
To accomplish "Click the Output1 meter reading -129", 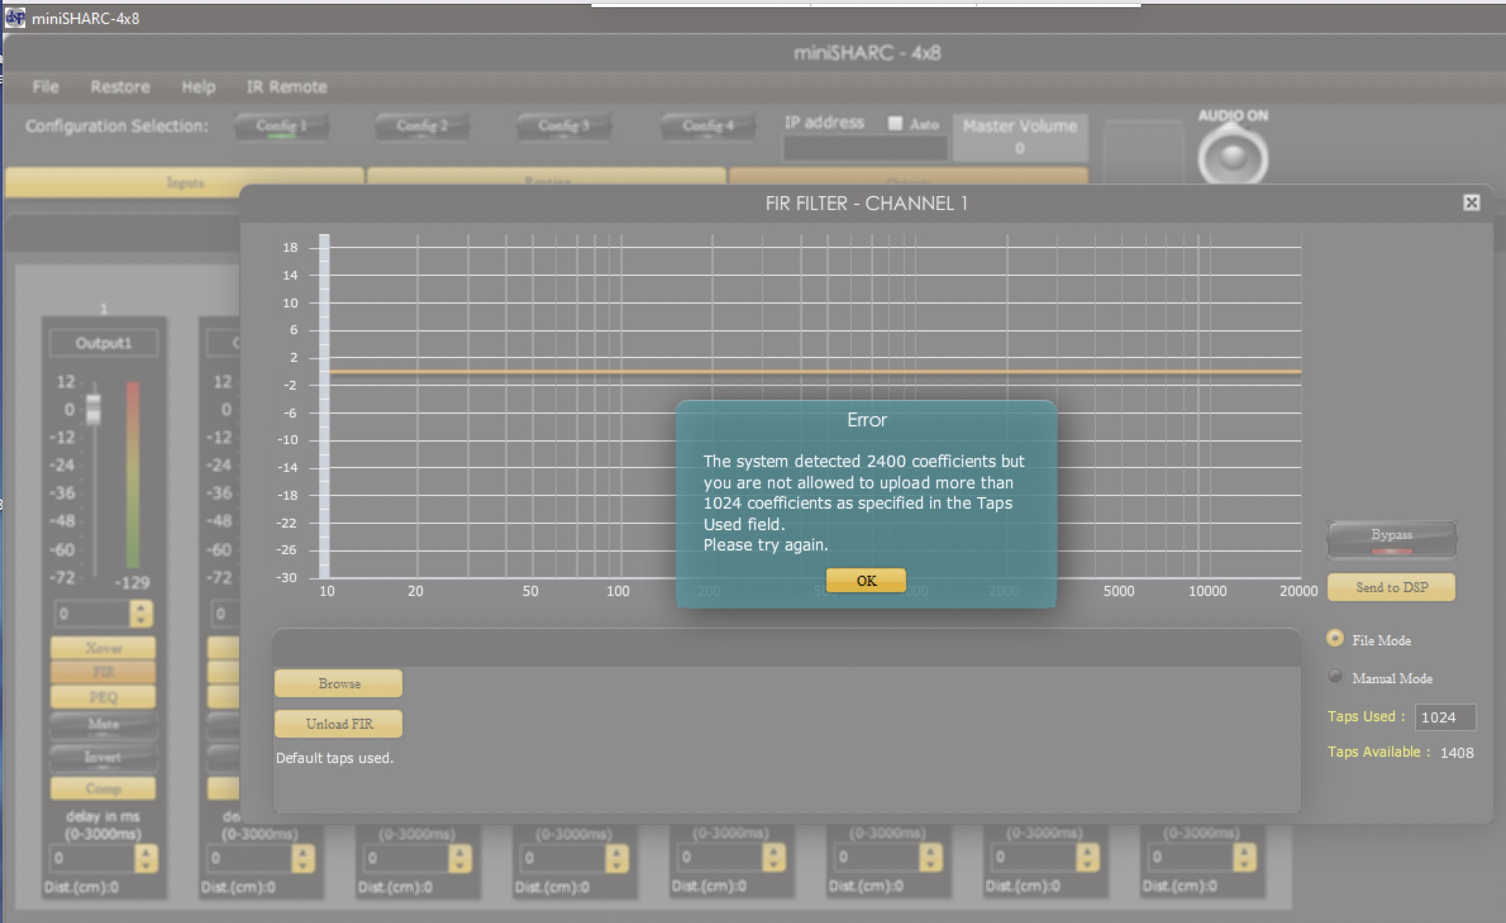I will [x=134, y=582].
